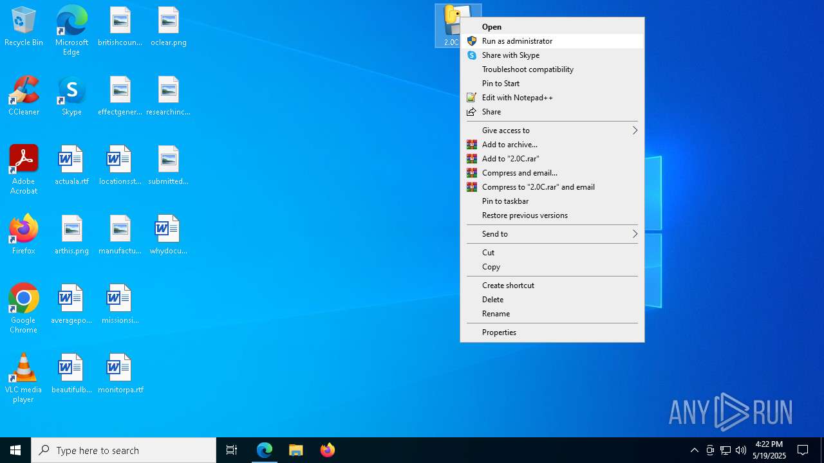The image size is (824, 463).
Task: Select the 2.0C file icon on desktop
Action: [x=449, y=26]
